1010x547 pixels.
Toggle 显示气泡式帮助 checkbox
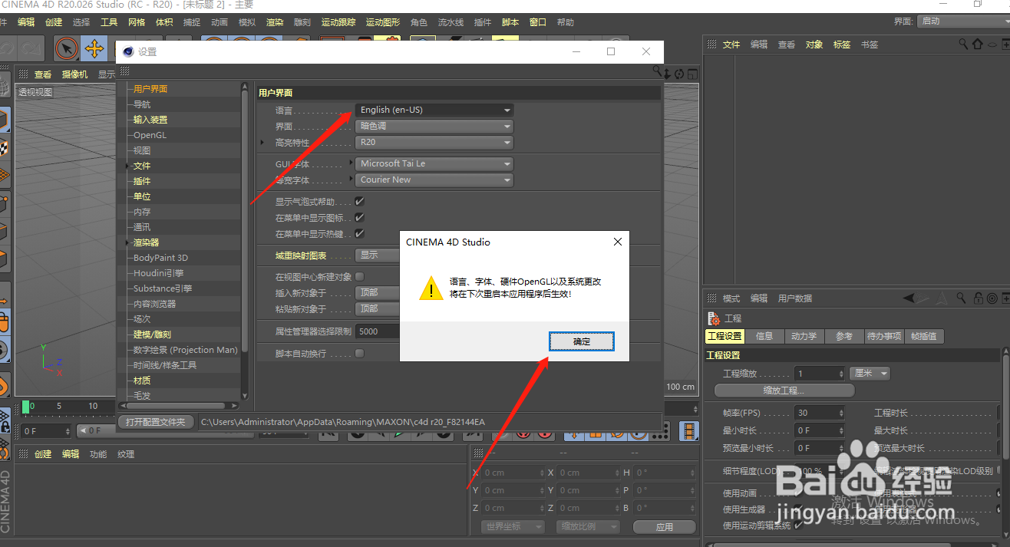(x=359, y=201)
